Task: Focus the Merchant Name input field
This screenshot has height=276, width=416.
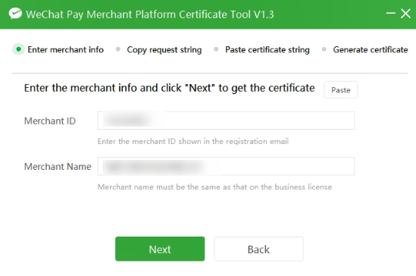Action: click(x=226, y=166)
